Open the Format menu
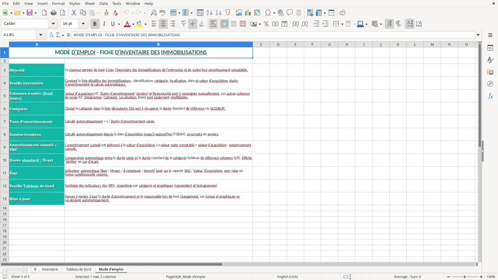Viewport: 498px width, 280px height. pyautogui.click(x=59, y=3)
